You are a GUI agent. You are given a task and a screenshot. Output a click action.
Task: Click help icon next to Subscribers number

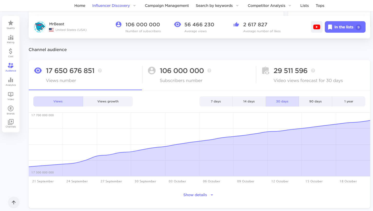coord(209,71)
